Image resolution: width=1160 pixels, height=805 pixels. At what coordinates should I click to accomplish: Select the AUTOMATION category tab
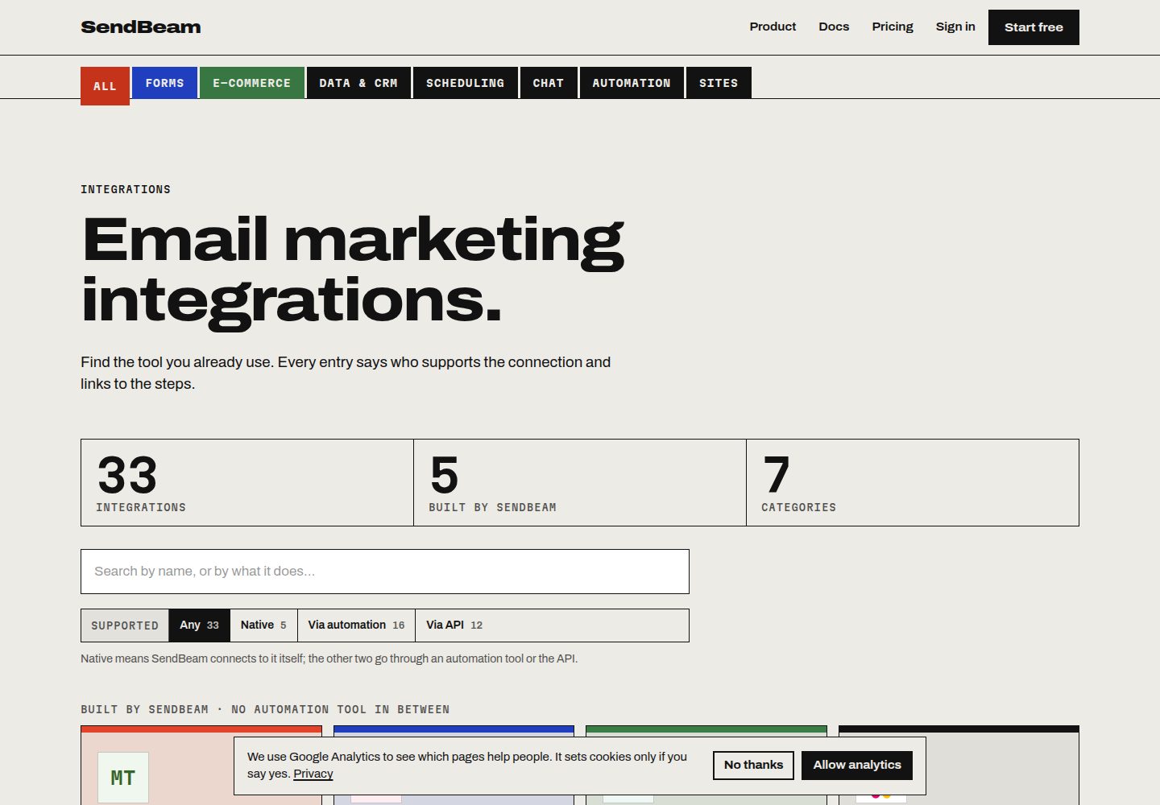click(632, 82)
